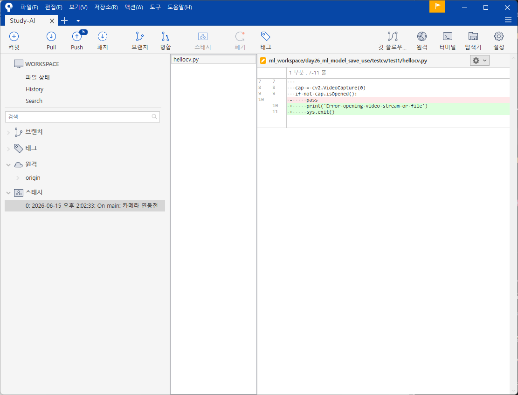Open the 도구 menu
Image resolution: width=518 pixels, height=395 pixels.
pyautogui.click(x=155, y=7)
